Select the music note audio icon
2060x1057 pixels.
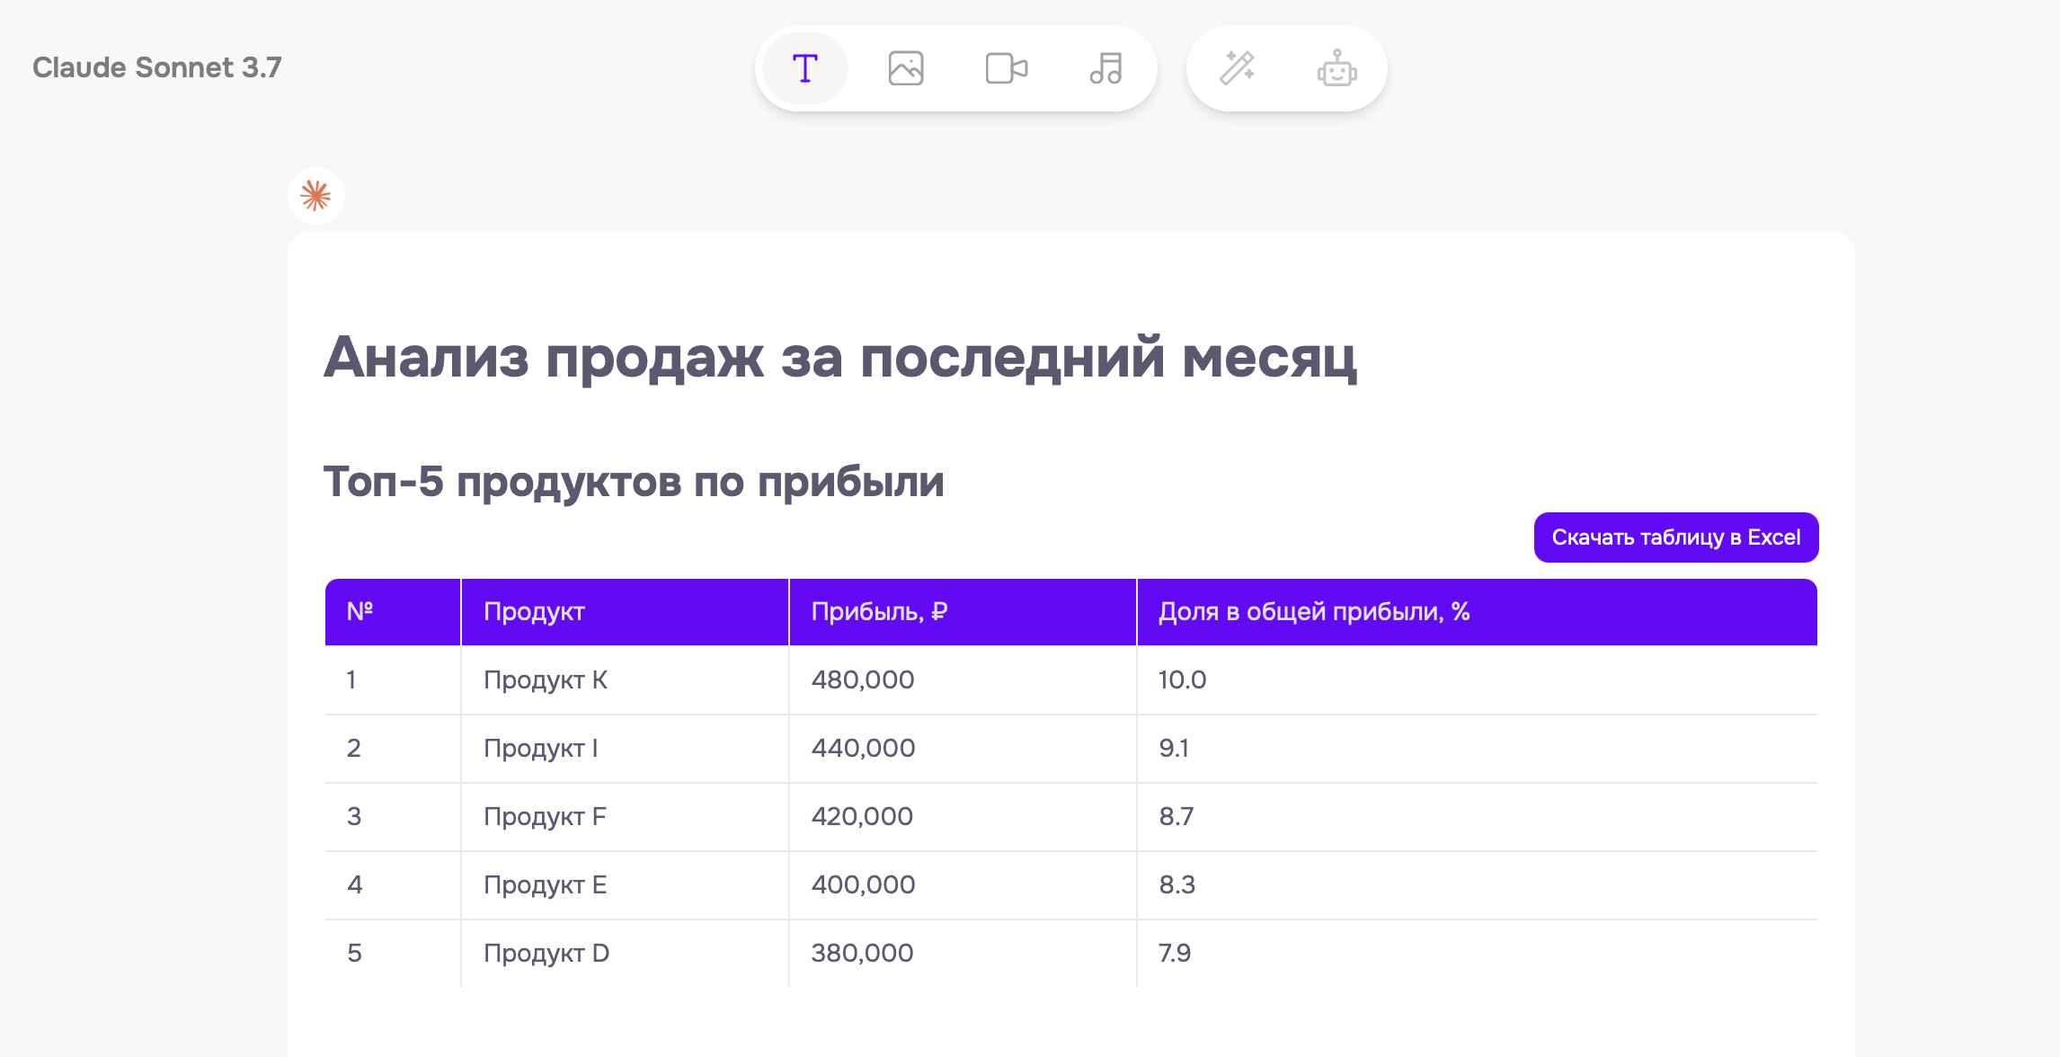coord(1105,68)
